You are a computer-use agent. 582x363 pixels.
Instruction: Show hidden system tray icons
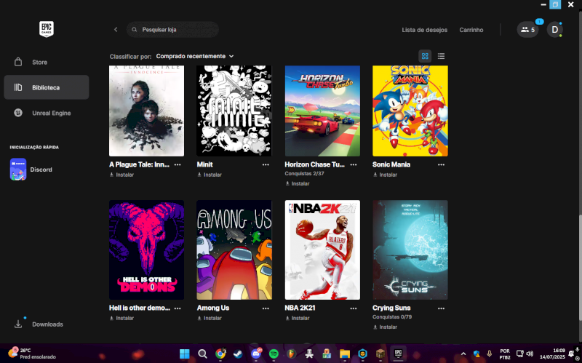[x=463, y=354]
